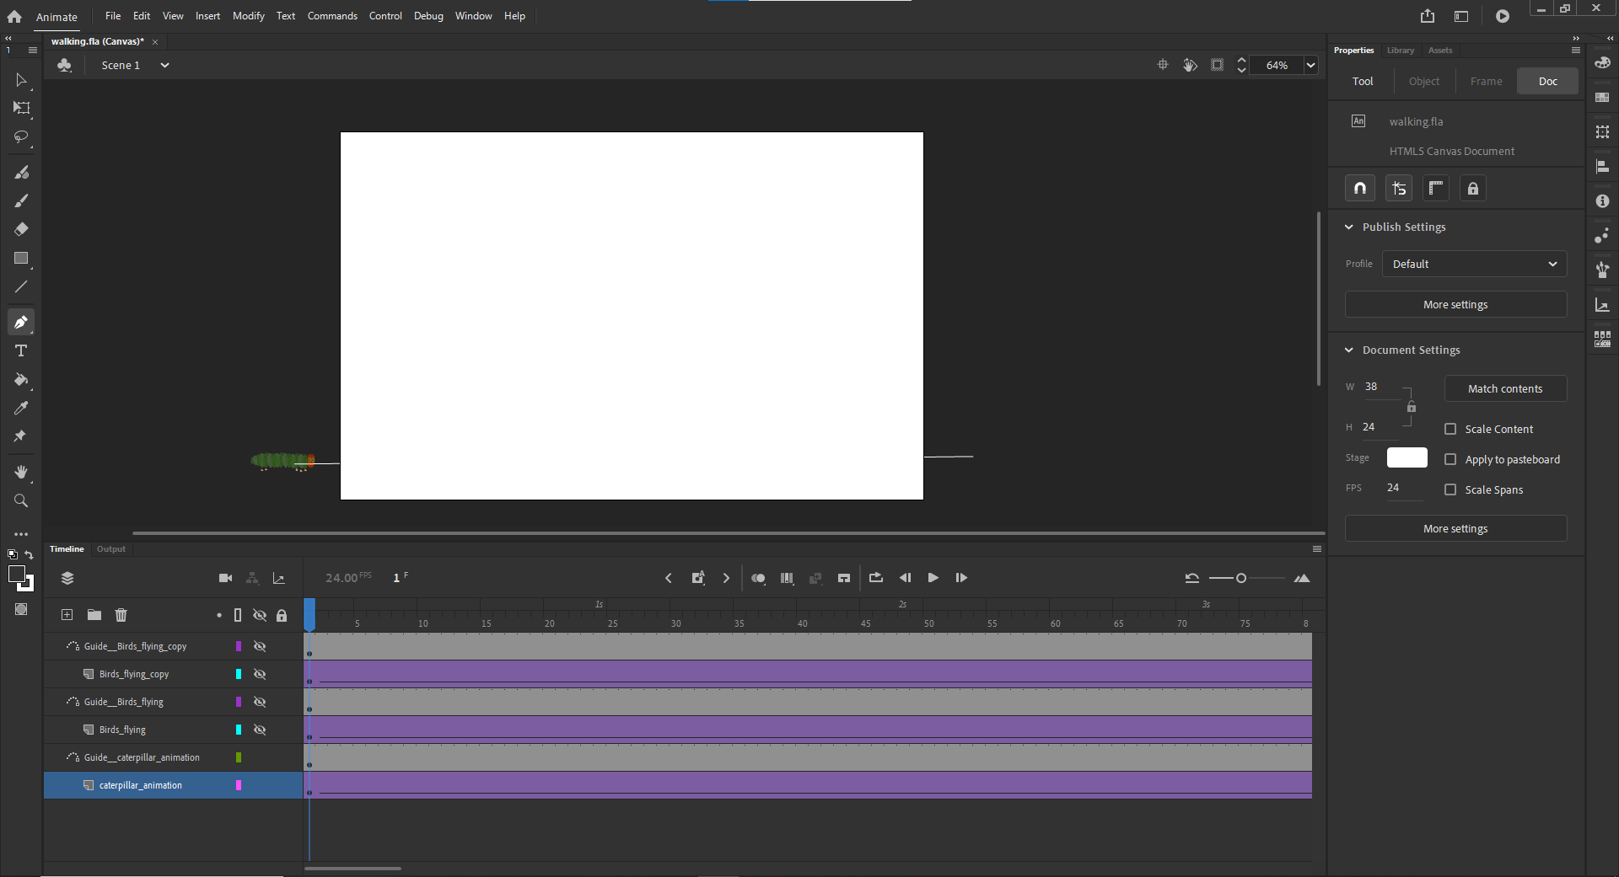The height and width of the screenshot is (877, 1619).
Task: Activate the Zoom tool
Action: coord(21,501)
